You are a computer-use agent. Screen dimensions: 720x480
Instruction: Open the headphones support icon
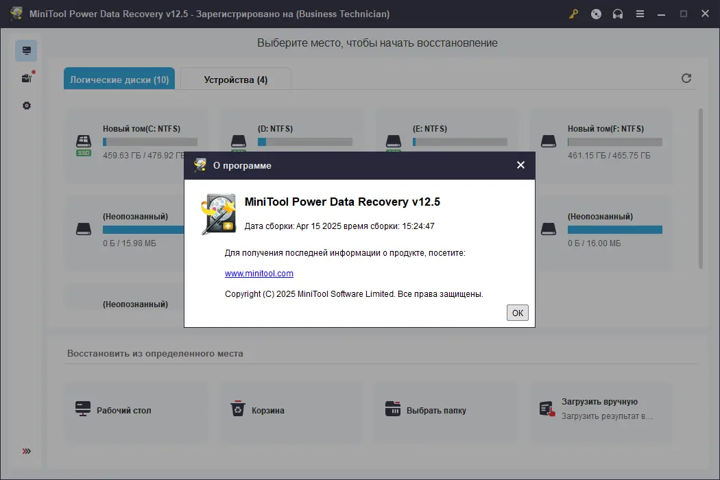click(618, 14)
